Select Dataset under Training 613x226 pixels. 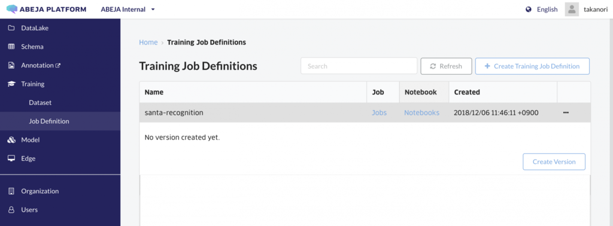coord(40,103)
